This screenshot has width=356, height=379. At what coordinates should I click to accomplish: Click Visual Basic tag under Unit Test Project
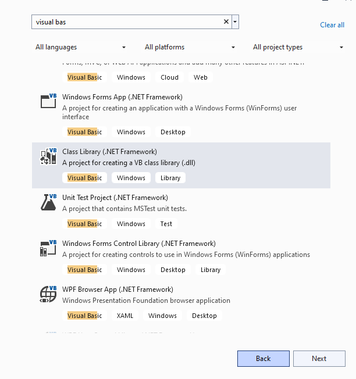click(x=85, y=224)
